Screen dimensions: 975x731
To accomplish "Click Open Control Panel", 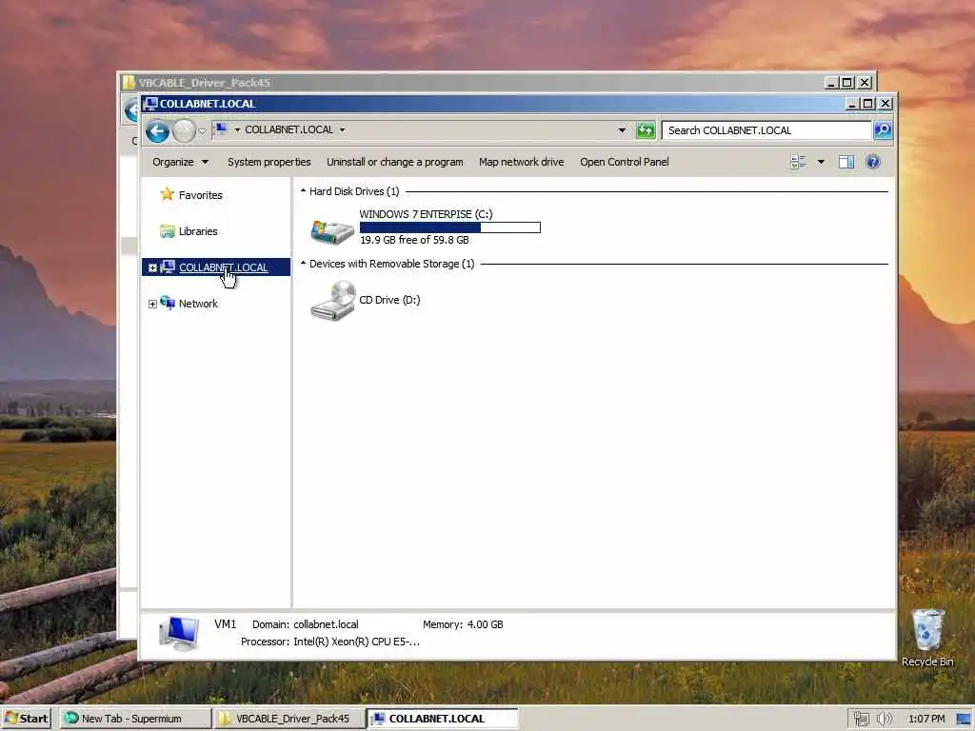I will 625,162.
